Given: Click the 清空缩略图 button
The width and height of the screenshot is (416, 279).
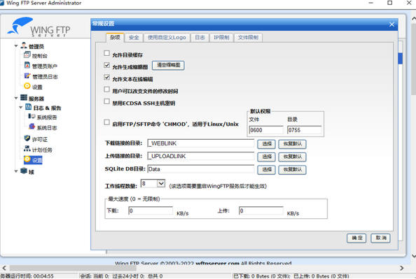Looking at the screenshot, I should tap(168, 65).
